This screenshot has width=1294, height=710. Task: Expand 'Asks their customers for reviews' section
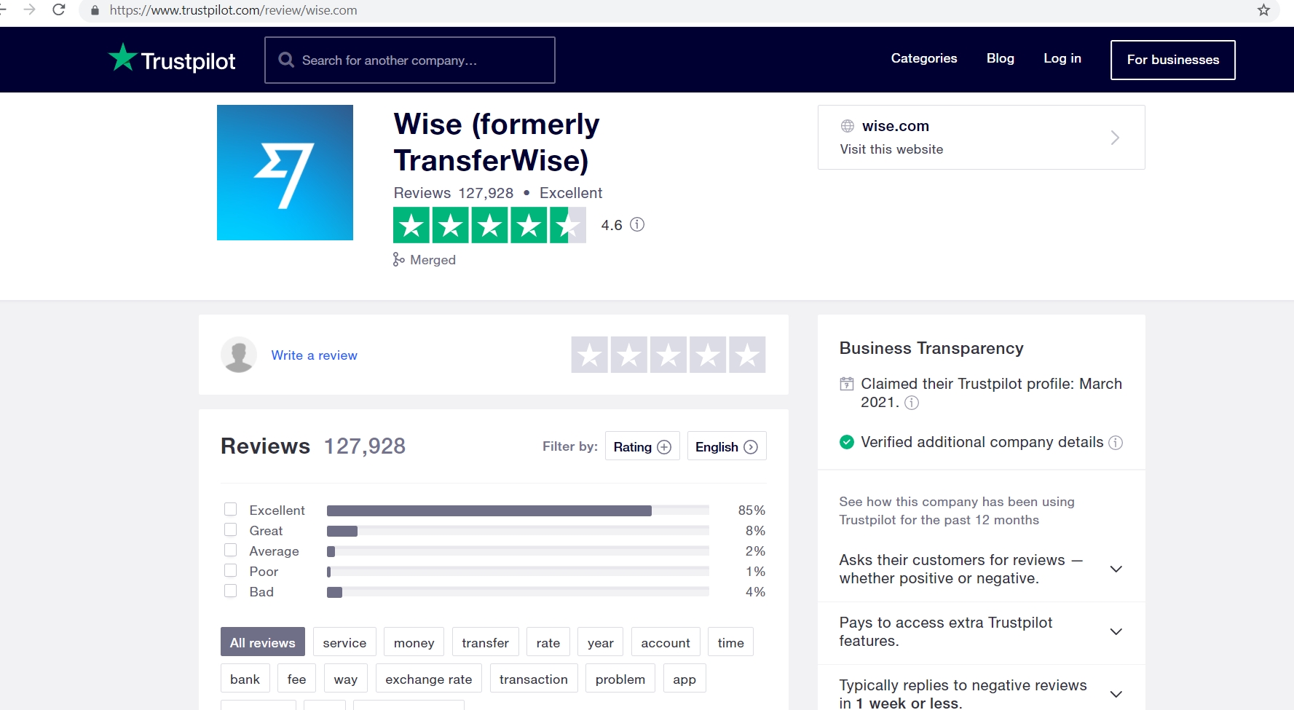(x=1115, y=569)
